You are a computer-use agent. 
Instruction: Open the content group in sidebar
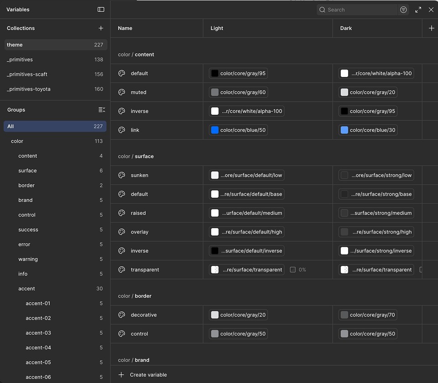click(x=55, y=156)
